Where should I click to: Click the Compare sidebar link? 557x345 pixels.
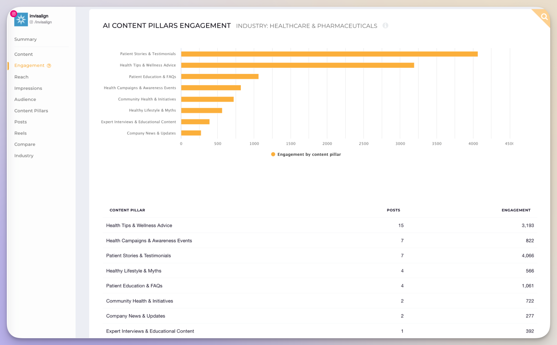pyautogui.click(x=25, y=144)
